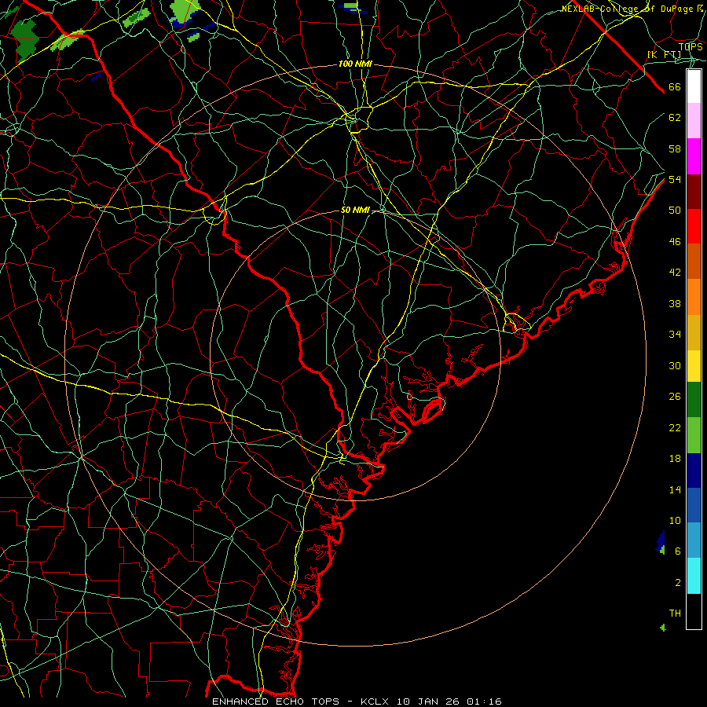Click the white 66 kft legend swatch

694,86
